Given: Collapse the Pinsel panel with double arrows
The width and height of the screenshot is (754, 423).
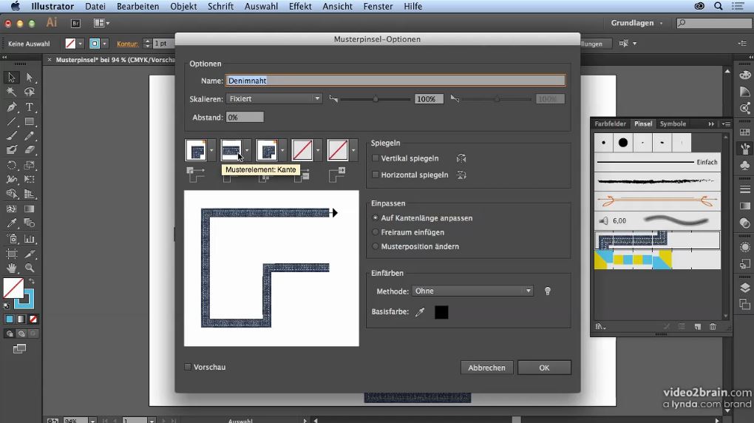Looking at the screenshot, I should click(x=711, y=124).
